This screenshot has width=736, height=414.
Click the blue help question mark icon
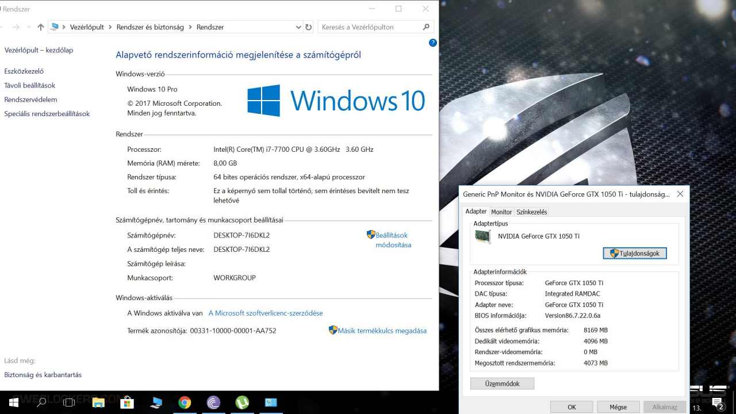pyautogui.click(x=433, y=43)
